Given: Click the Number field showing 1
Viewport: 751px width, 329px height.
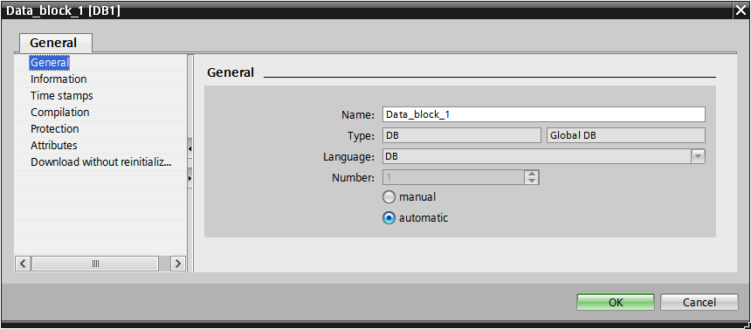Looking at the screenshot, I should coord(453,178).
